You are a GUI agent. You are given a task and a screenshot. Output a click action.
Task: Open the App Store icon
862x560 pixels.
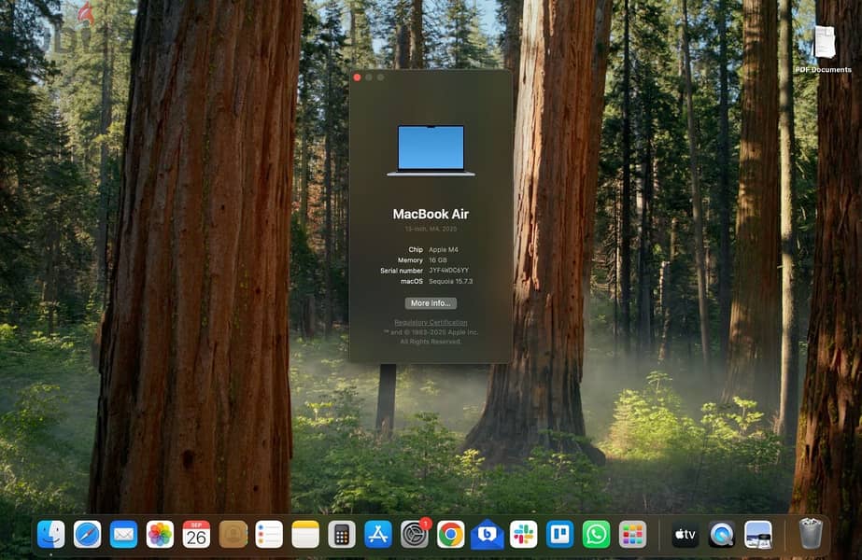point(378,534)
